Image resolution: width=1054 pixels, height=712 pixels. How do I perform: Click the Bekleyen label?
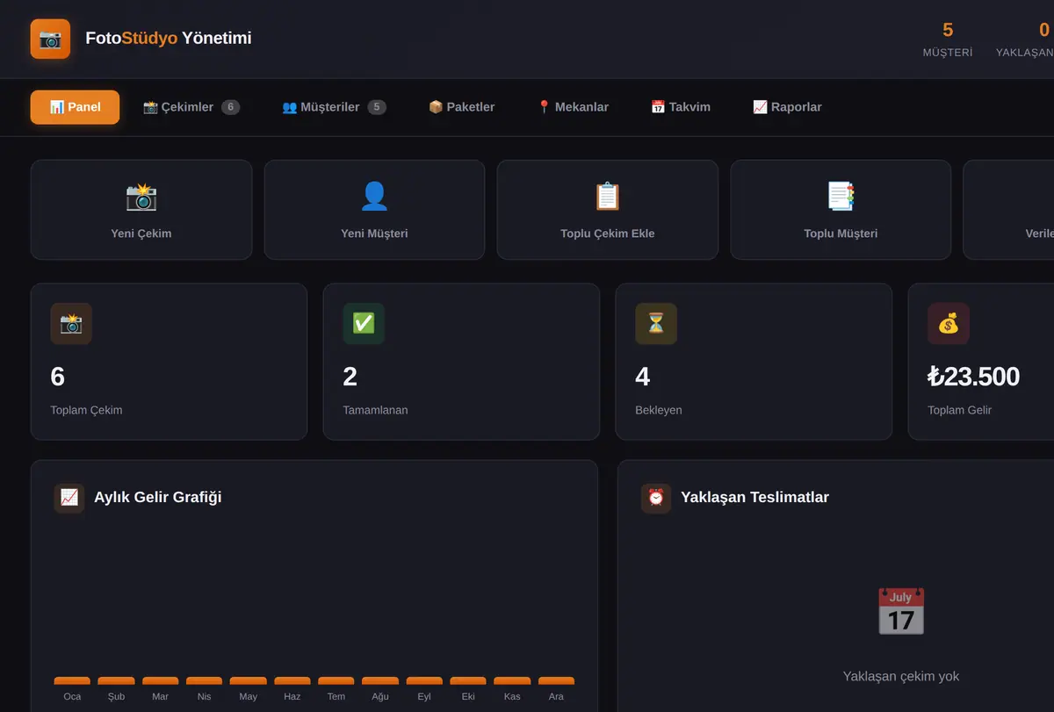point(659,410)
